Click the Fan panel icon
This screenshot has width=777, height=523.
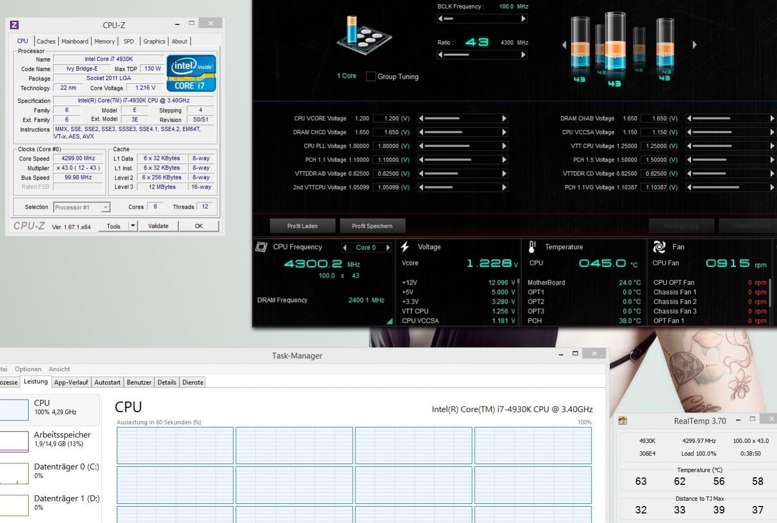pos(659,247)
